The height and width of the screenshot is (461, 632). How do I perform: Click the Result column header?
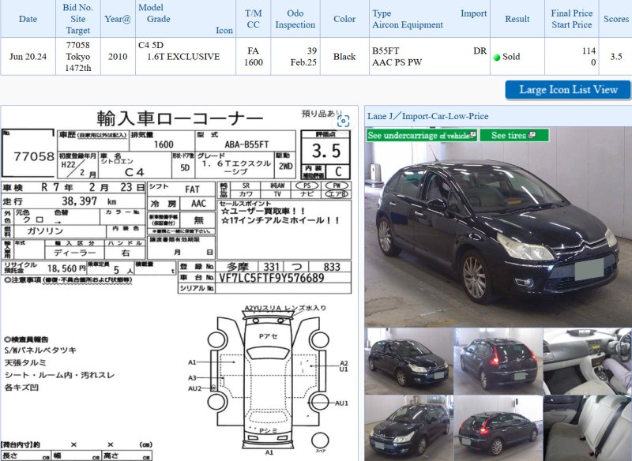click(517, 19)
